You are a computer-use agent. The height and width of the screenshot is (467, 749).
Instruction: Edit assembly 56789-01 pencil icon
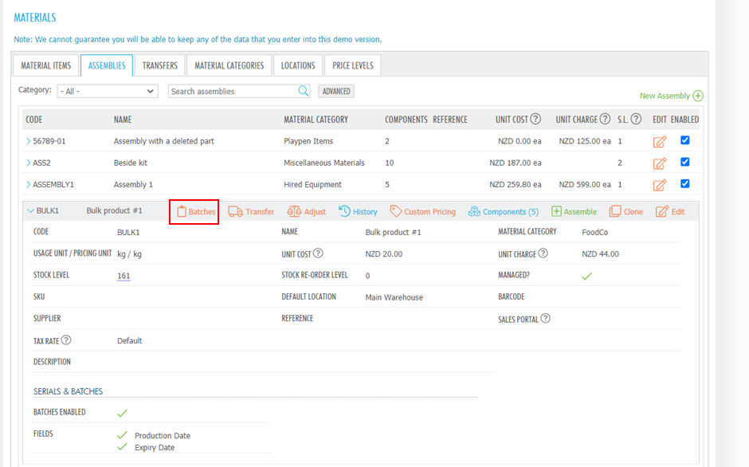tap(659, 142)
